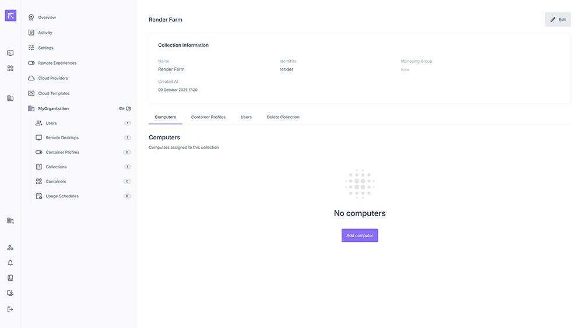Open Cloud Templates page
Screen dimensions: 583x328
point(54,93)
